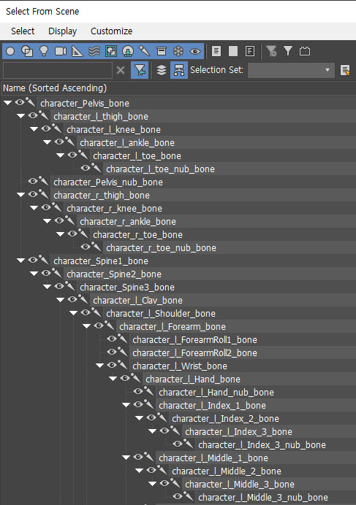The height and width of the screenshot is (505, 356).
Task: Toggle Display Cameras filter icon
Action: pyautogui.click(x=61, y=51)
